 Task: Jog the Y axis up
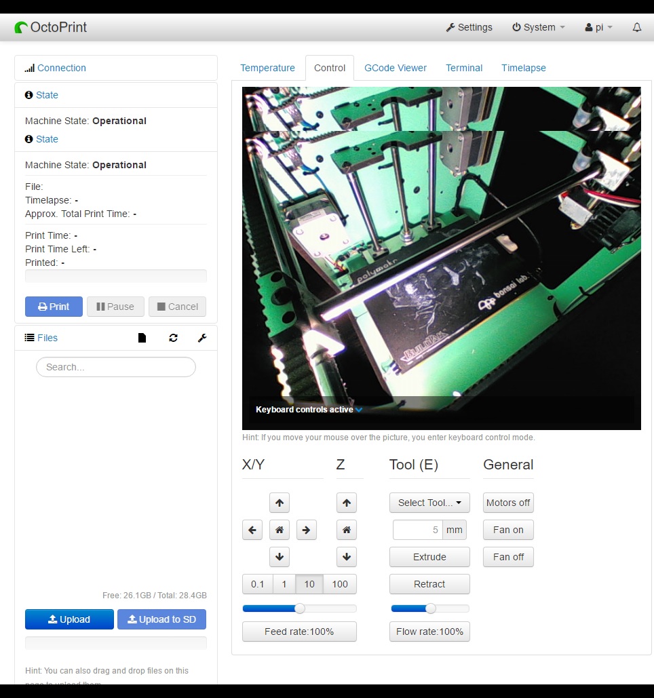pyautogui.click(x=279, y=503)
